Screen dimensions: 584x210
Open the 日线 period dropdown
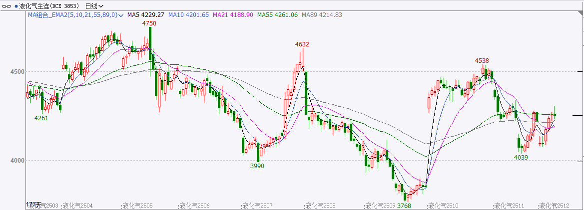pyautogui.click(x=94, y=6)
